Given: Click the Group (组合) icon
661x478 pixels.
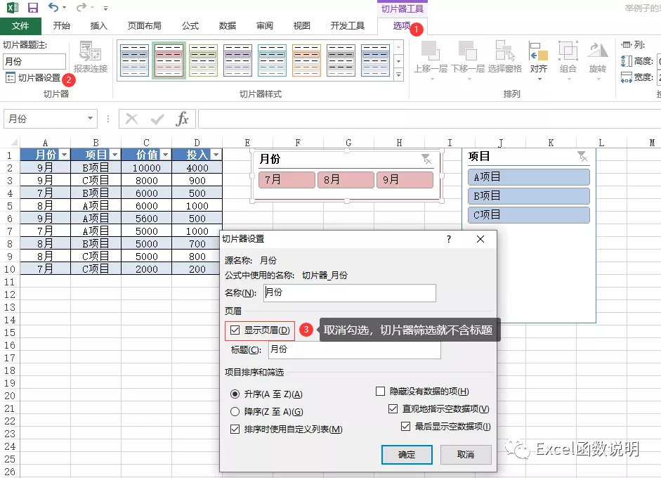Looking at the screenshot, I should [x=568, y=51].
